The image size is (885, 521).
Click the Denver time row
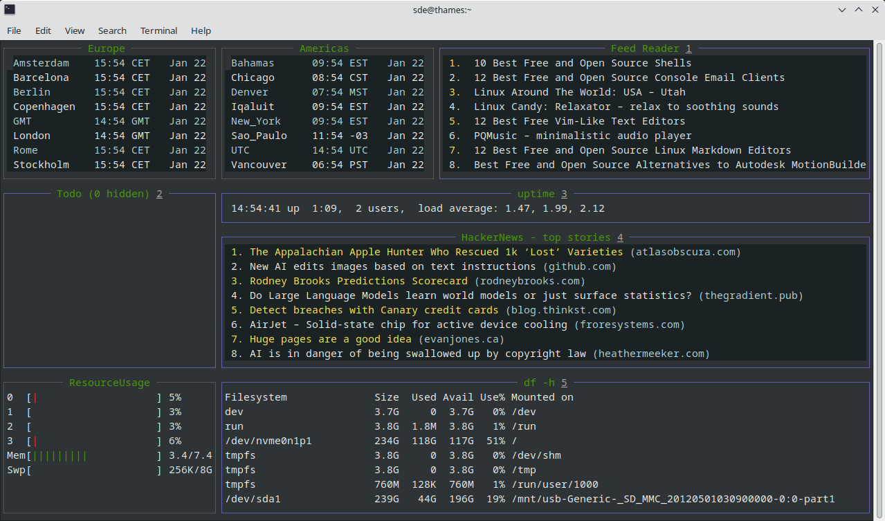[x=327, y=92]
